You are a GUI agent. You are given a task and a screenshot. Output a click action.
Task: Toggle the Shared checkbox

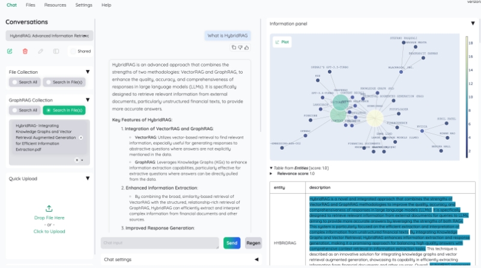tap(73, 52)
